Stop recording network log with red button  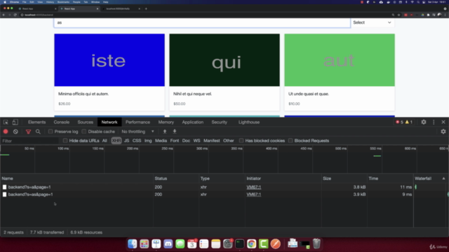coord(6,132)
